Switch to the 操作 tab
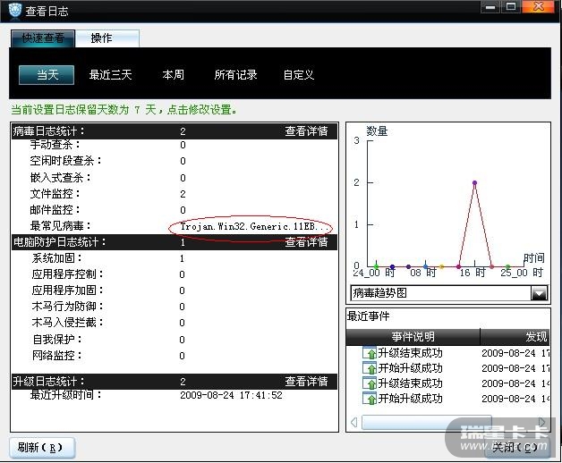 point(107,38)
